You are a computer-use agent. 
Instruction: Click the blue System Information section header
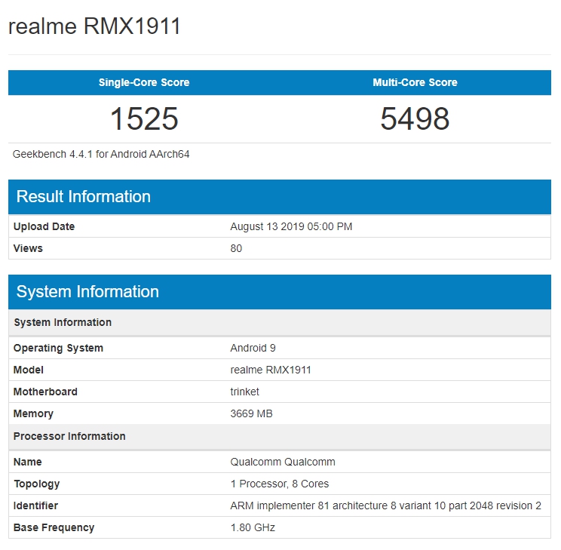pos(87,292)
